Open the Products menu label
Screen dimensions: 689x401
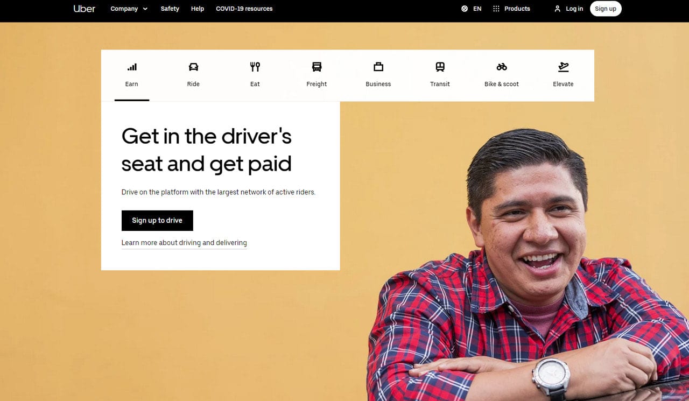pyautogui.click(x=517, y=9)
